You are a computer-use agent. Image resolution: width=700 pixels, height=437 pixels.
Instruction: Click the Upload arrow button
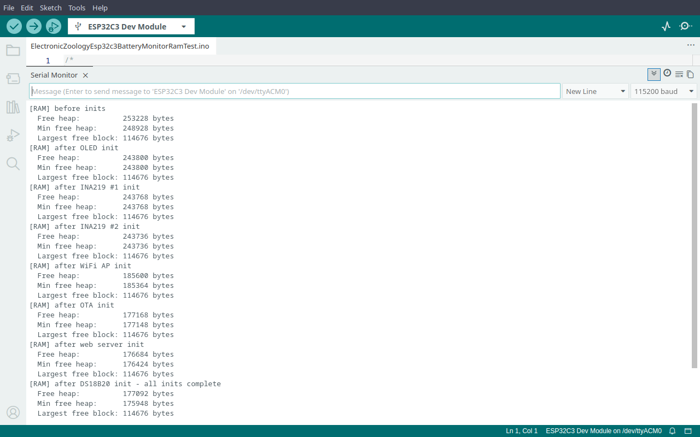pos(34,26)
